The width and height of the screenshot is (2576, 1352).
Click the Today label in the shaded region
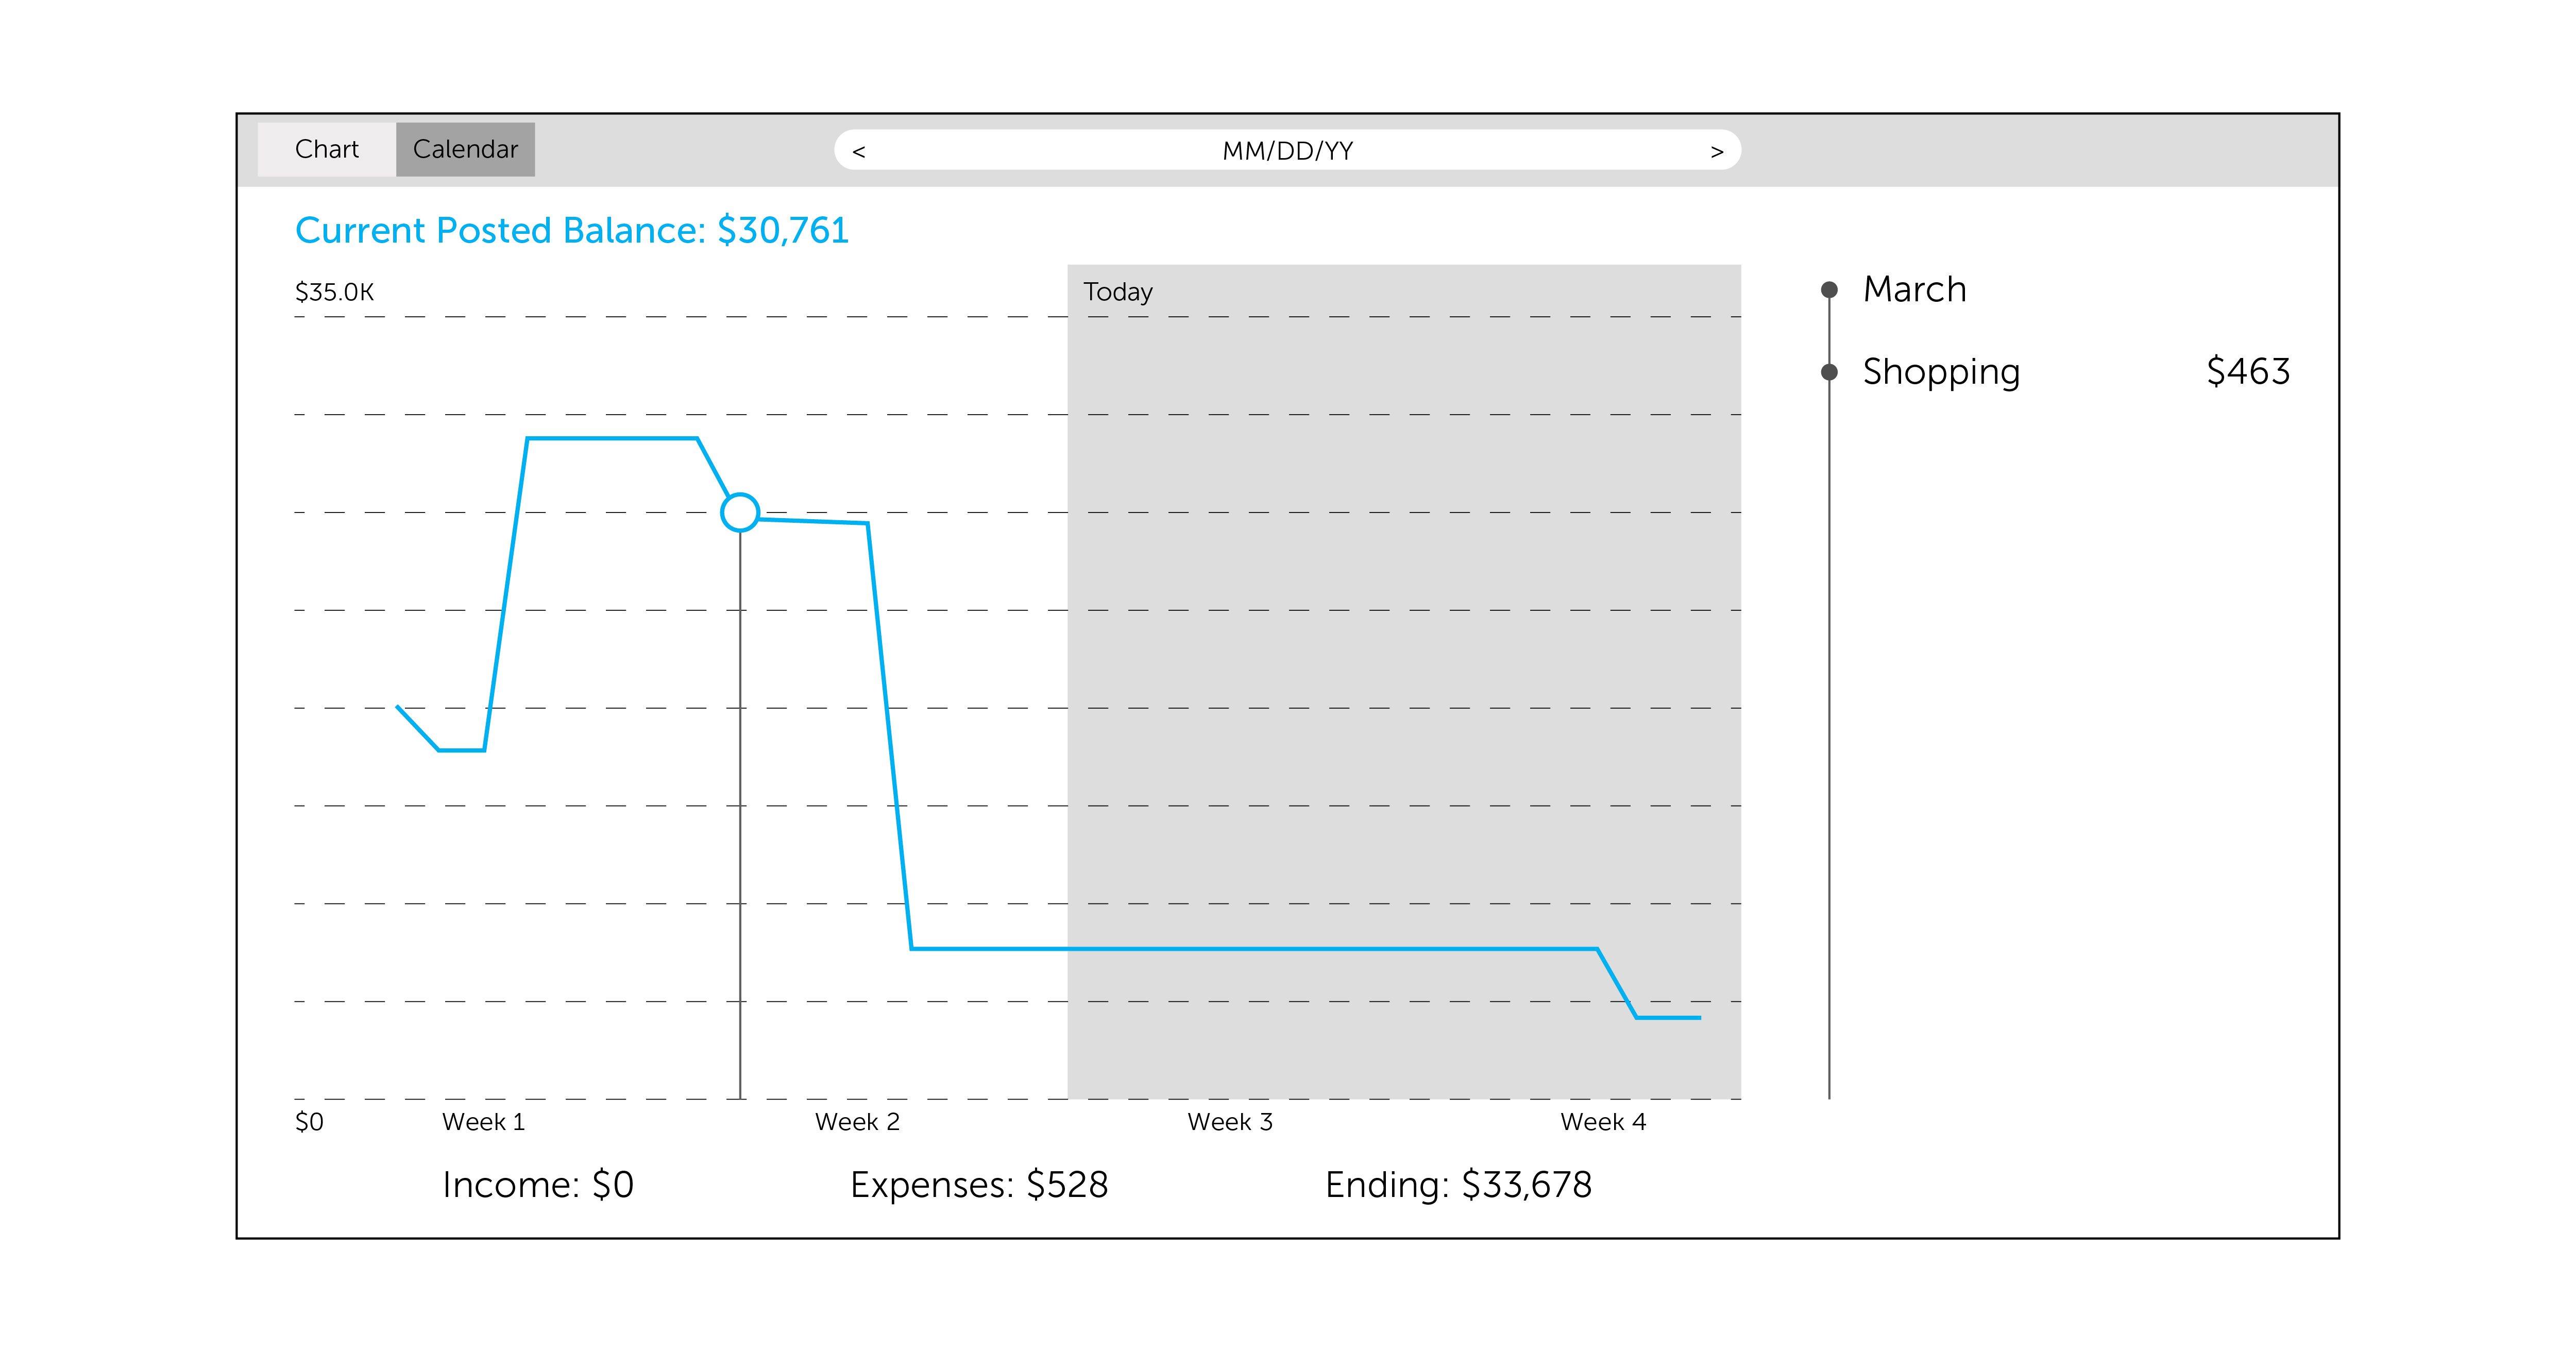click(1117, 292)
